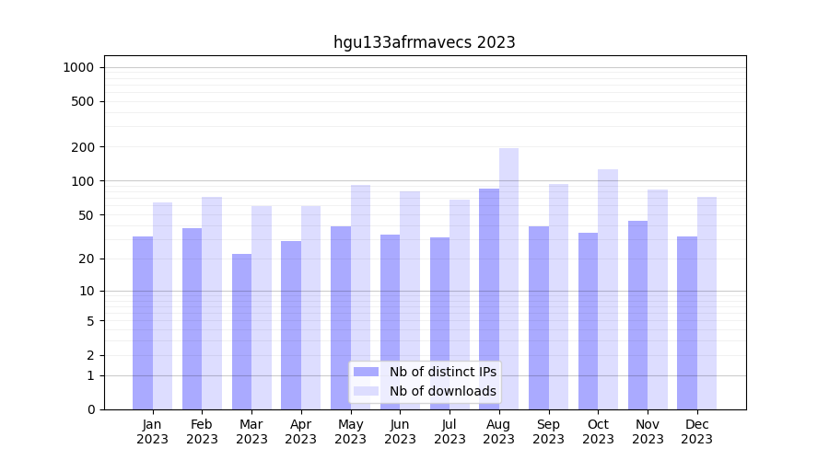Click the Jan 2023 distinct IPs bar

click(143, 323)
